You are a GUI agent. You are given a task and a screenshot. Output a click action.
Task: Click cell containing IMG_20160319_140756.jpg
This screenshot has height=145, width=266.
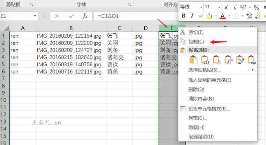(71, 64)
